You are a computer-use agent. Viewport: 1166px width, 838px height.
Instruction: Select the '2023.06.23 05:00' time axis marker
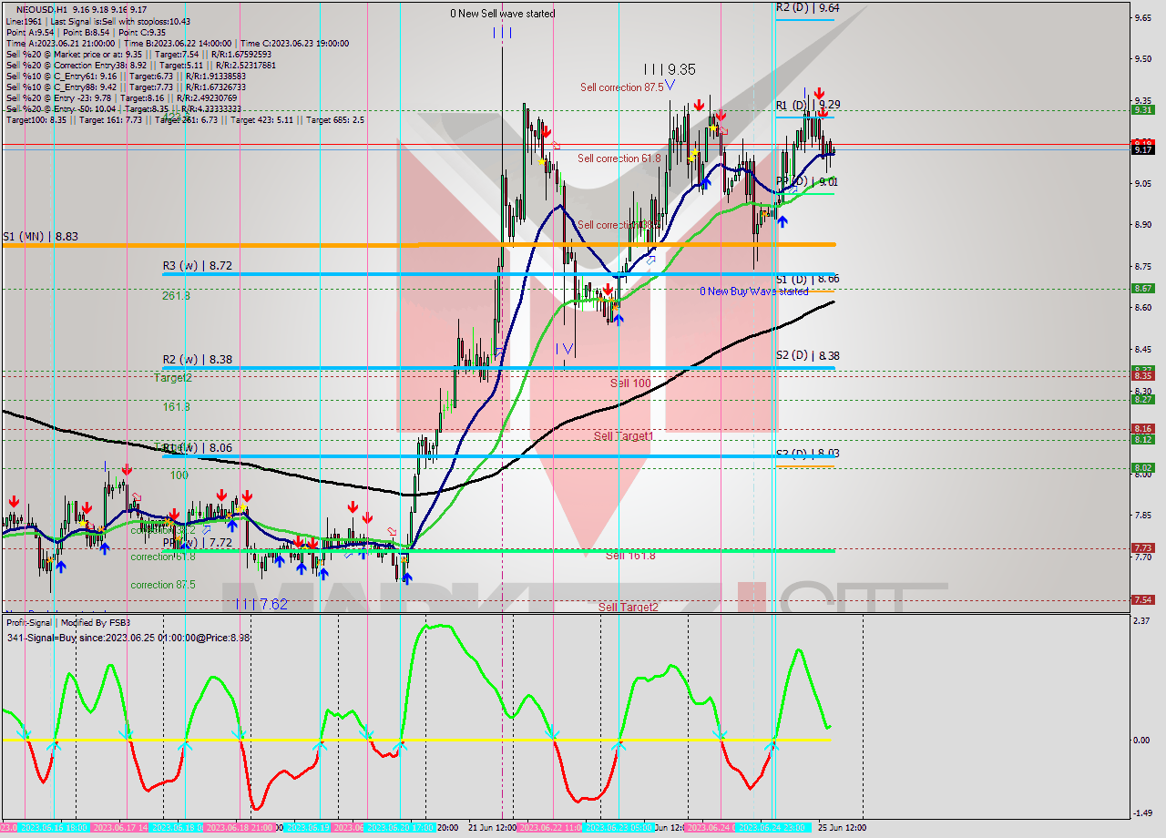coord(618,828)
